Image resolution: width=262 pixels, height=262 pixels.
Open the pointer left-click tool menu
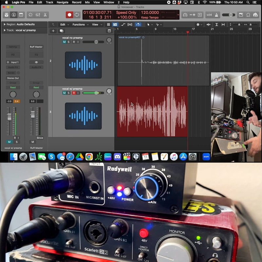tap(150, 25)
